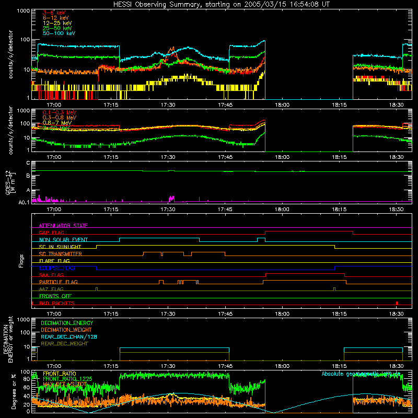Viewport: 418px width, 418px height.
Task: Select the SAA_FLAG label
Action: tap(51, 275)
